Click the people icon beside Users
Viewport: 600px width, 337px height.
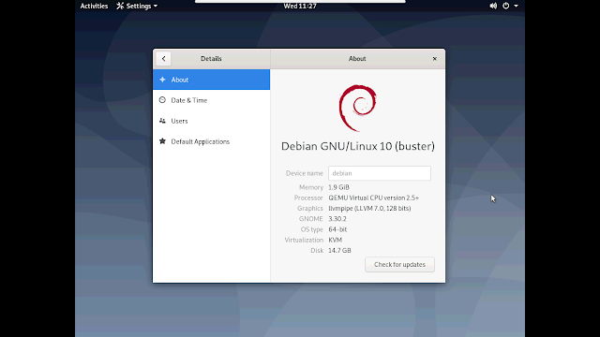click(162, 121)
